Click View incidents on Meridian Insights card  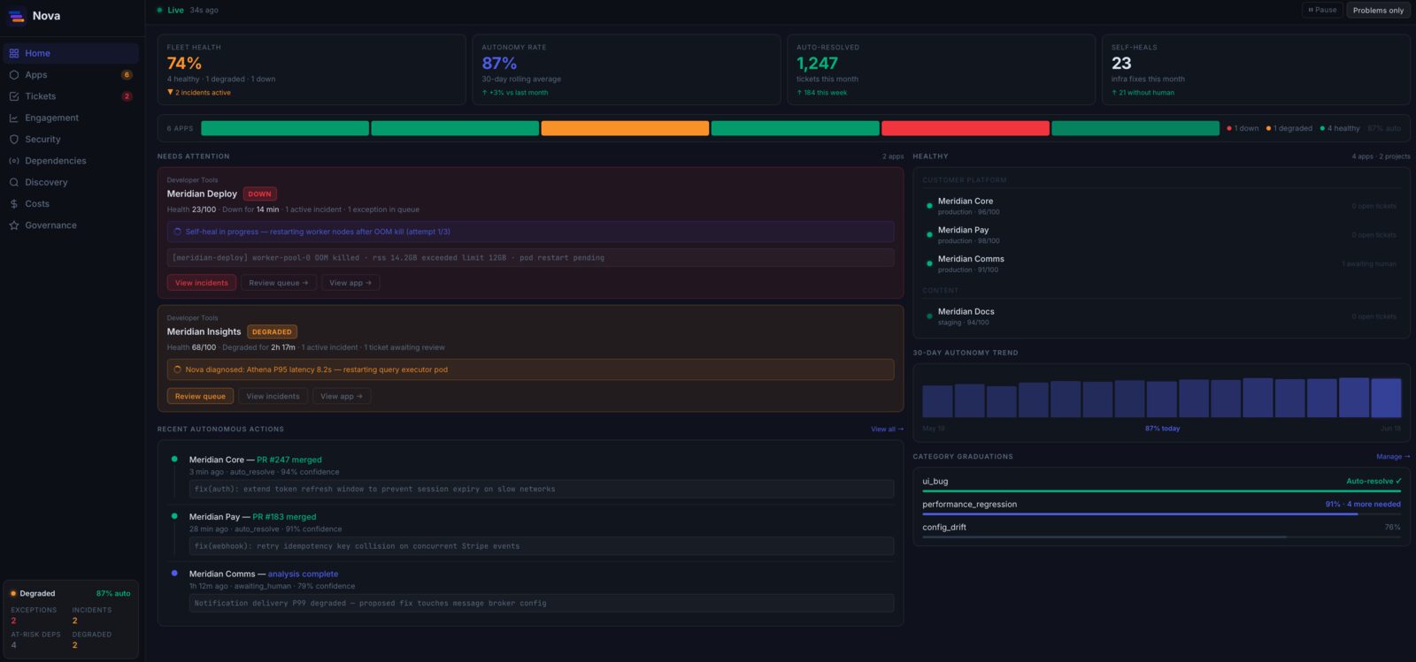(x=273, y=396)
